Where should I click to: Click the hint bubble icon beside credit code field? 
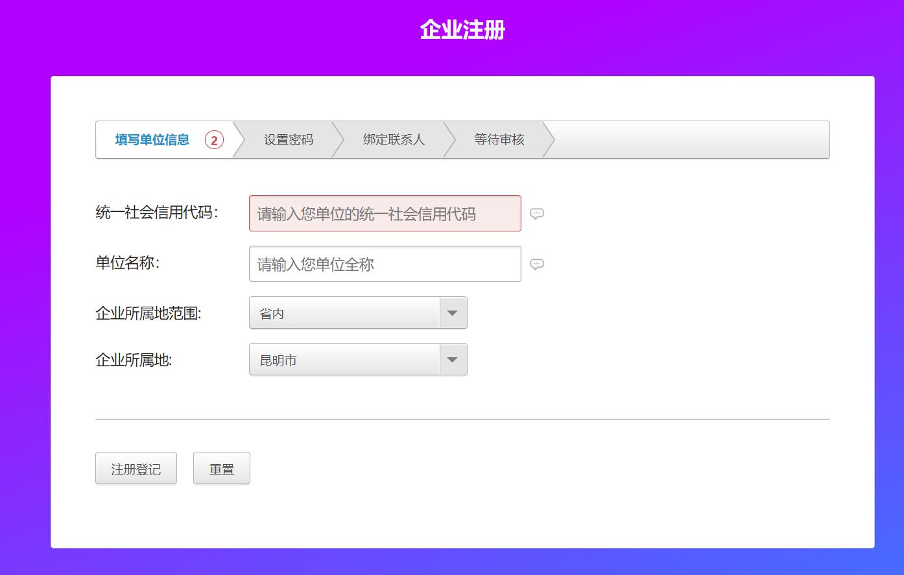(536, 213)
